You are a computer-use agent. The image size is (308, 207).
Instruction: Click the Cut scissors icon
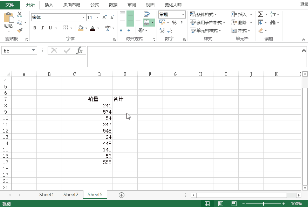coord(20,14)
